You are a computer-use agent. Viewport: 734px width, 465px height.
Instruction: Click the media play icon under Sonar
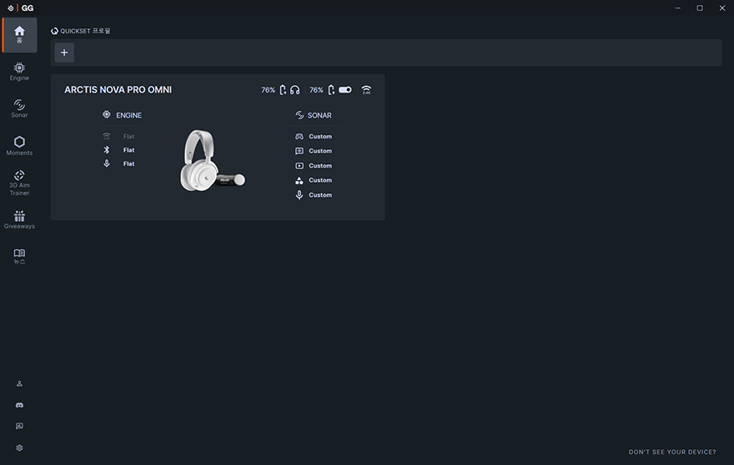tap(299, 166)
